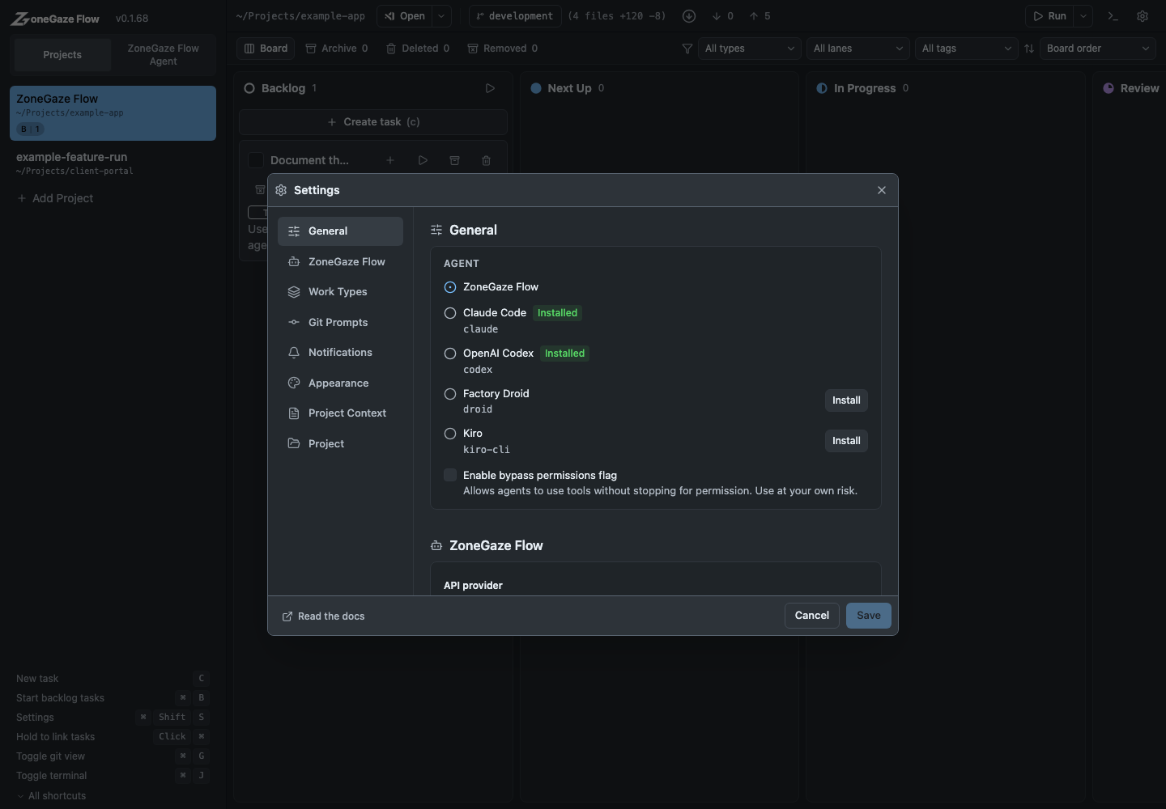
Task: Open Project Context settings section
Action: coord(340,413)
